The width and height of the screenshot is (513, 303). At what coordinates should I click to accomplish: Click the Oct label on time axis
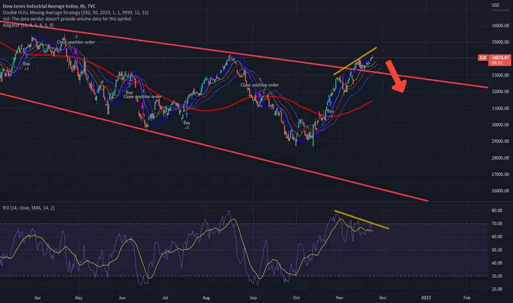[296, 297]
